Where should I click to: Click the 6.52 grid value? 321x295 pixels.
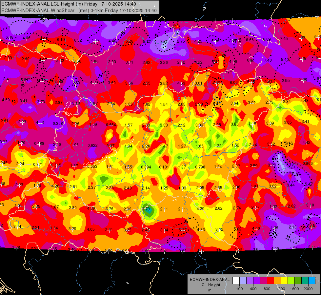point(78,40)
